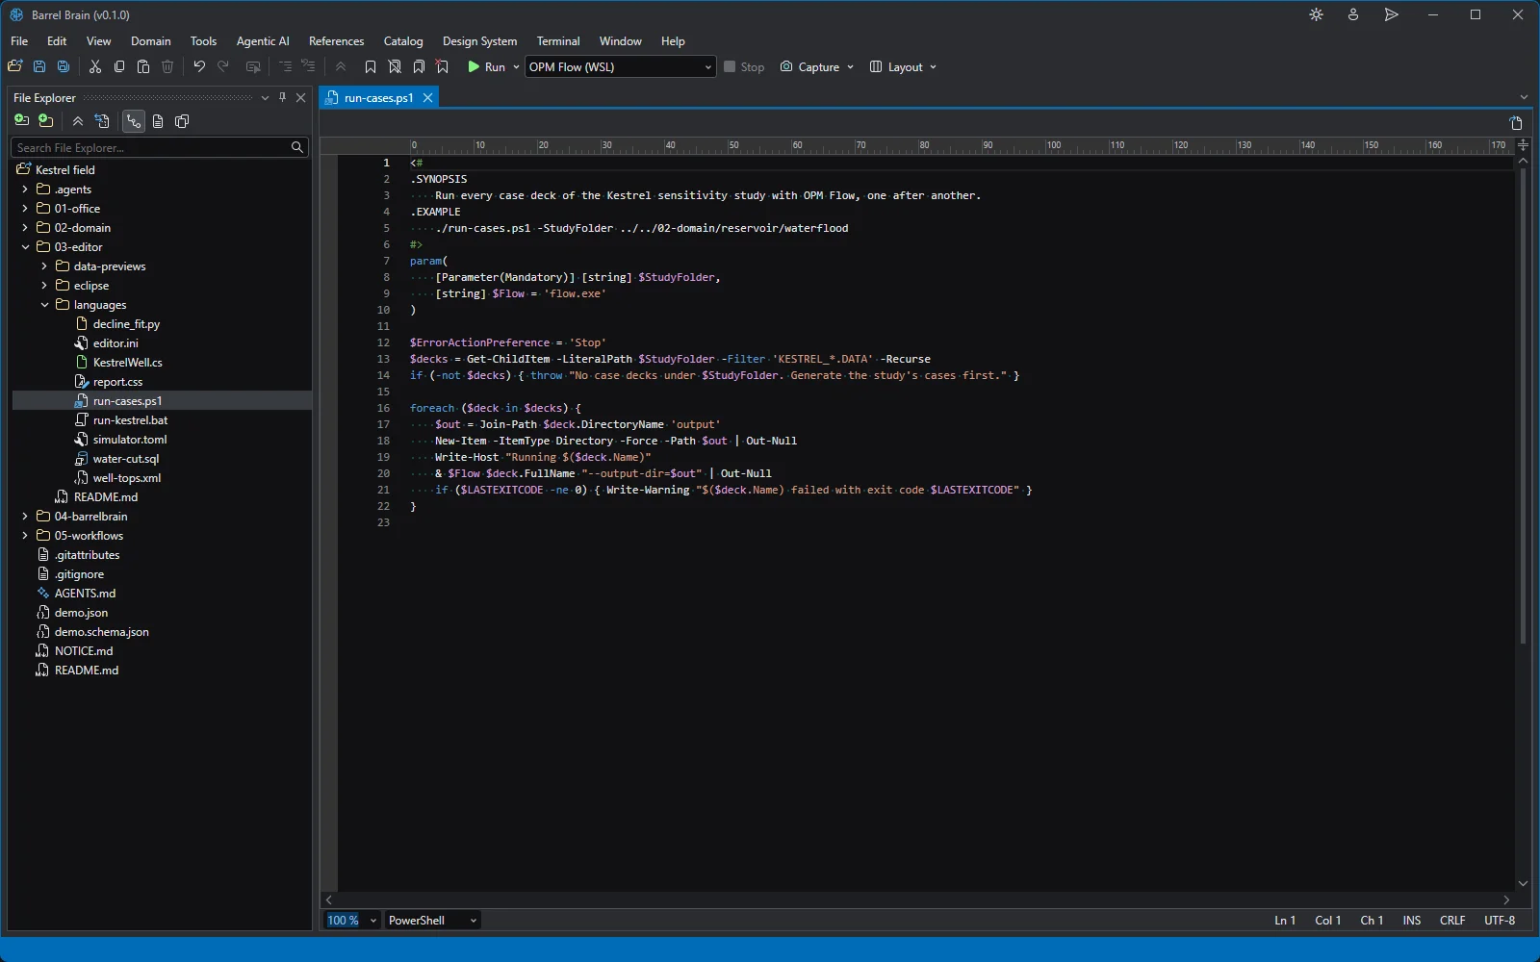Click the Stop button
The image size is (1540, 962).
744,66
